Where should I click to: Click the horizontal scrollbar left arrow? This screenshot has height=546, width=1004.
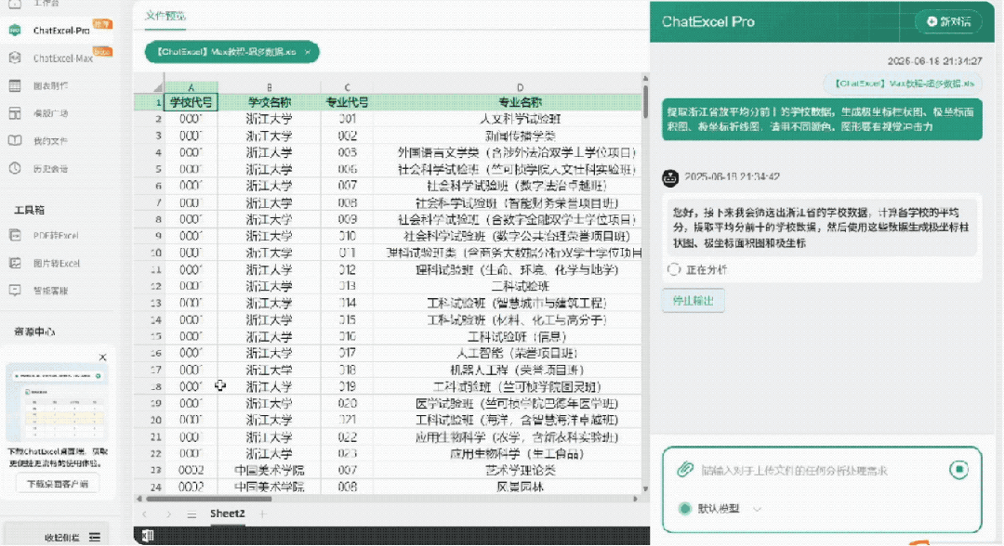[x=139, y=499]
